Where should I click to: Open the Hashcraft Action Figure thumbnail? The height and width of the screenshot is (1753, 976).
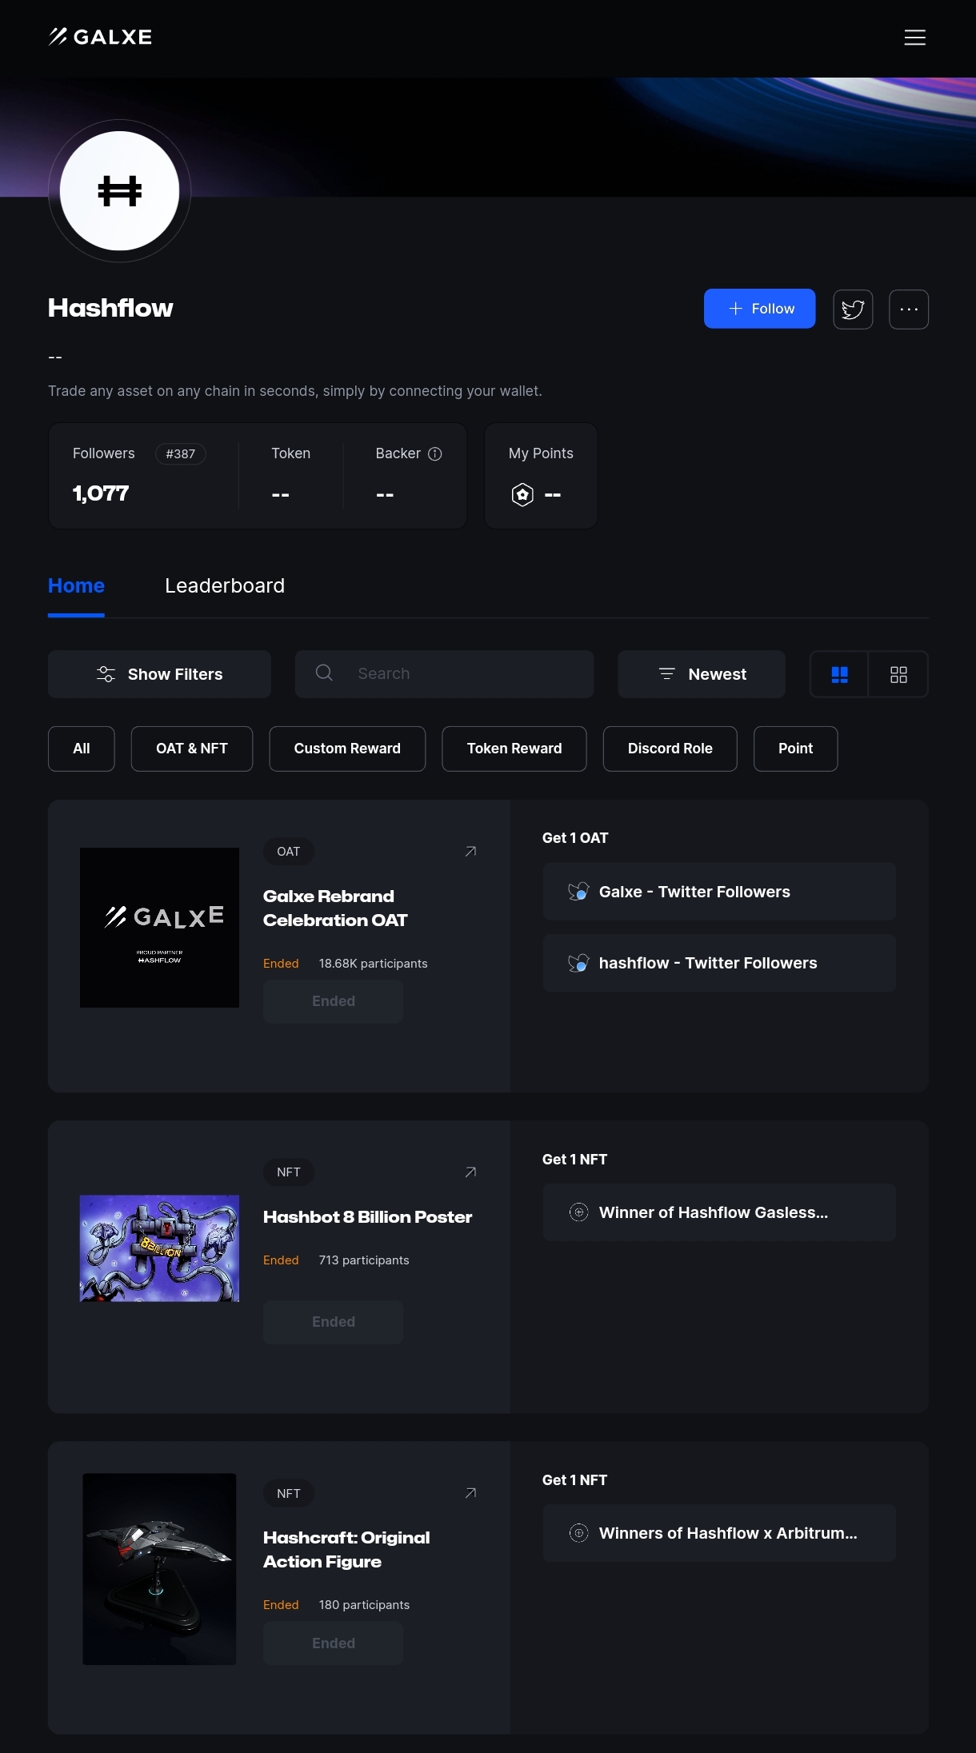pyautogui.click(x=159, y=1569)
